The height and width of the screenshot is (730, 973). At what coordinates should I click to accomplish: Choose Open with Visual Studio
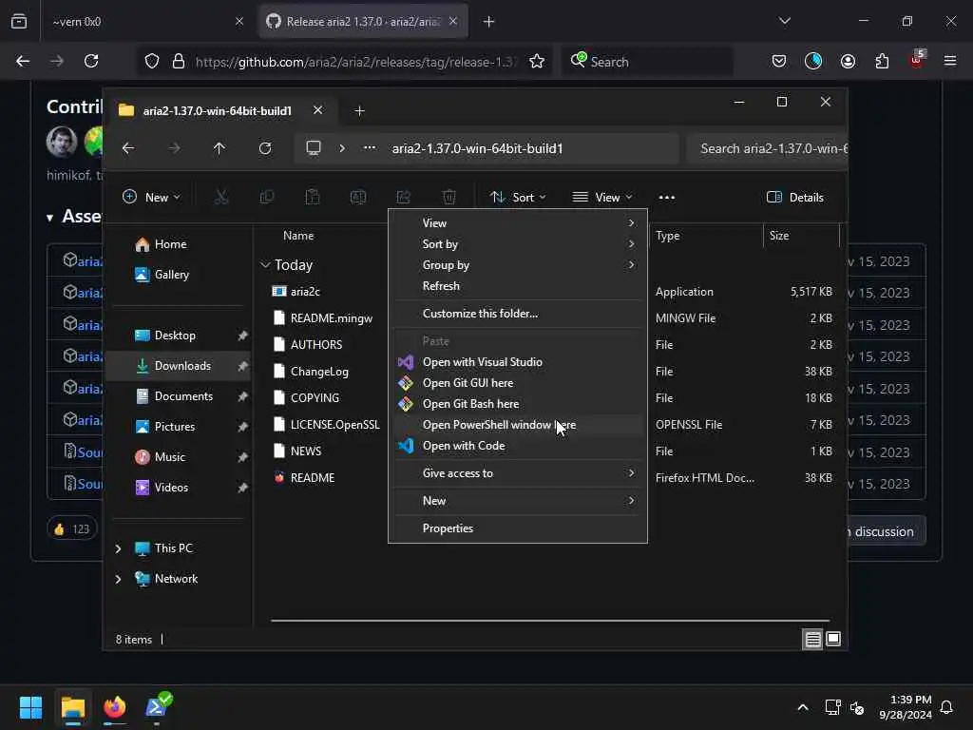click(518, 362)
